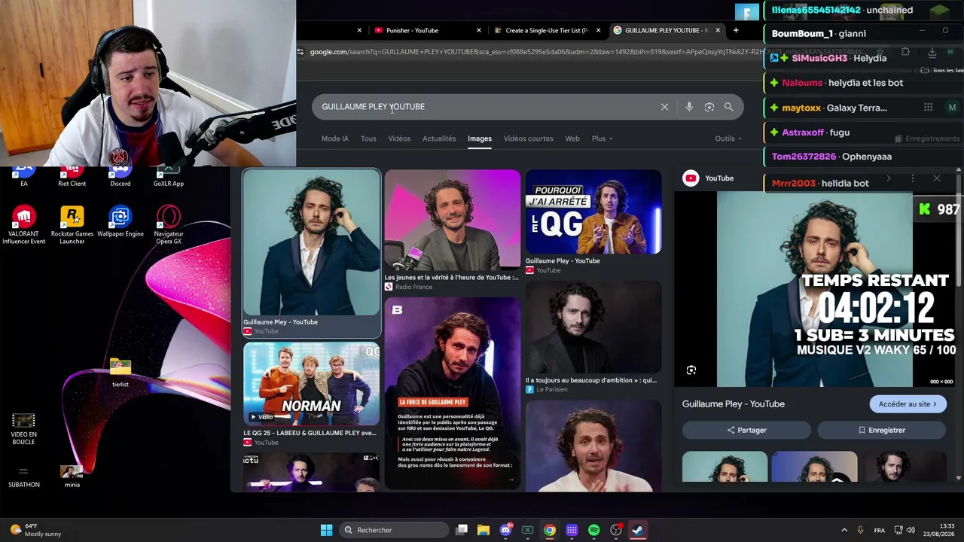The image size is (964, 542).
Task: Open Google Lens image search icon
Action: click(x=709, y=107)
